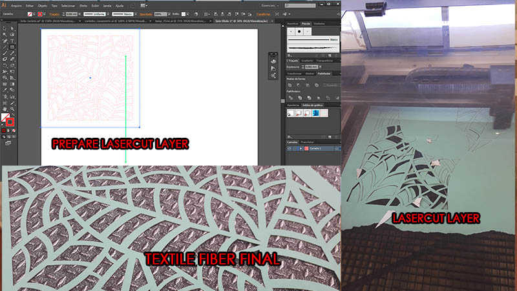Select the Lasso tool

[x=12, y=35]
